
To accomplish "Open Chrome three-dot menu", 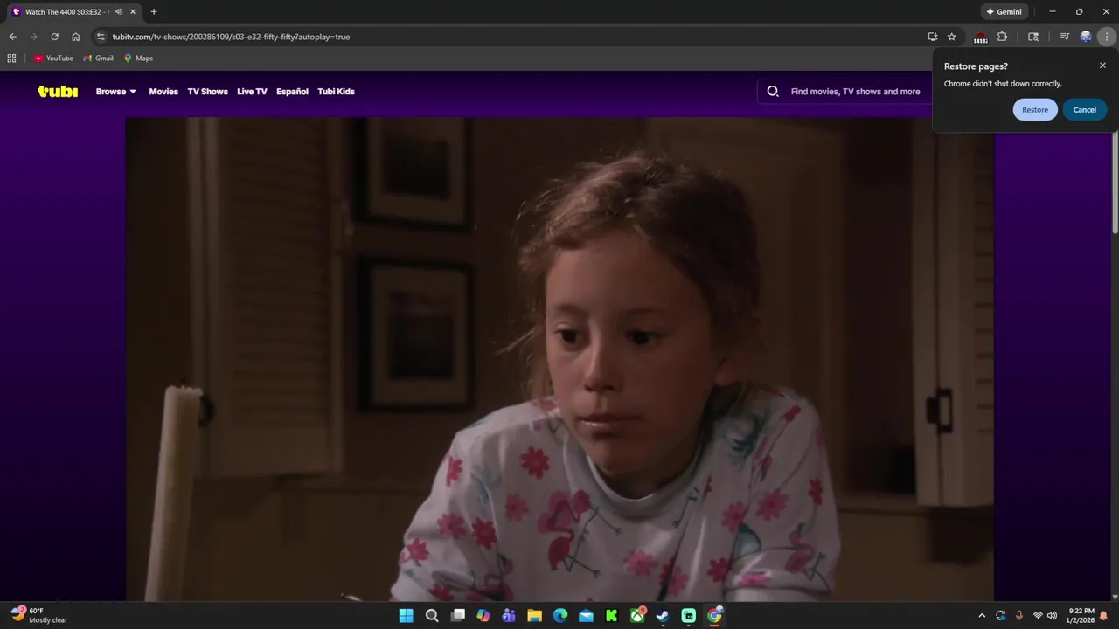I will coord(1107,37).
